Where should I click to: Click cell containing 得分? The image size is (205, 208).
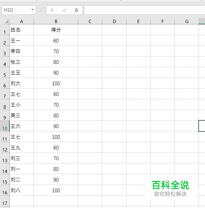point(56,30)
